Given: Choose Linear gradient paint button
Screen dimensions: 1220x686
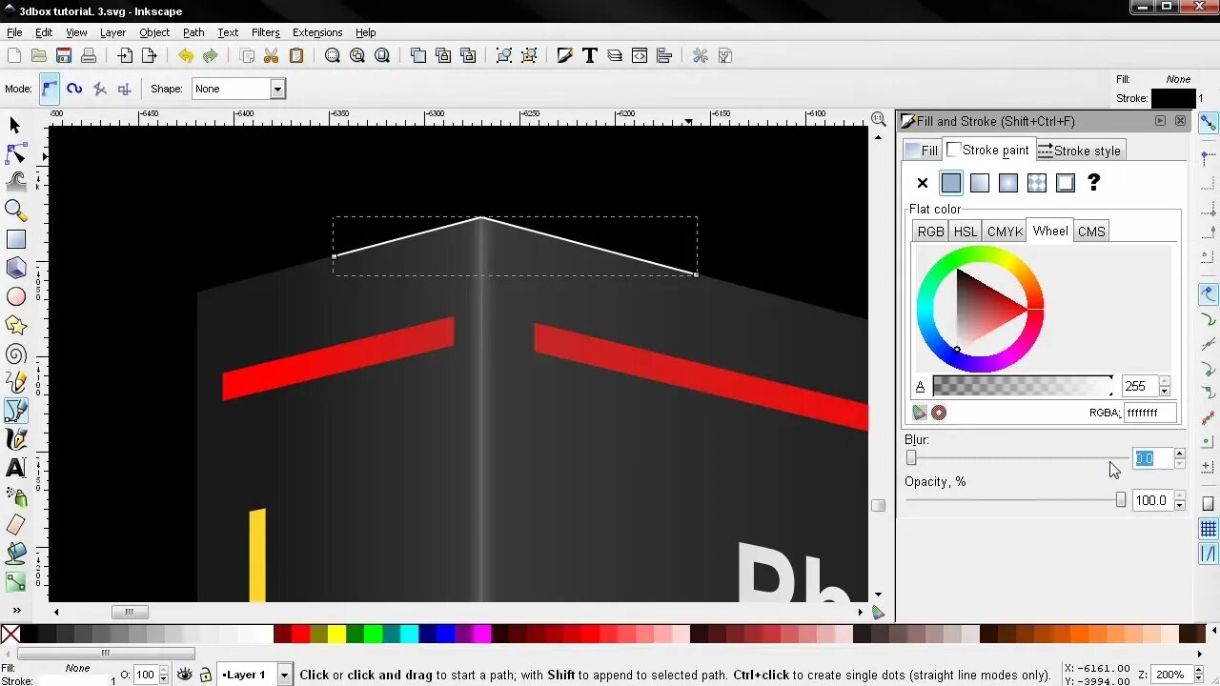Looking at the screenshot, I should tap(980, 183).
